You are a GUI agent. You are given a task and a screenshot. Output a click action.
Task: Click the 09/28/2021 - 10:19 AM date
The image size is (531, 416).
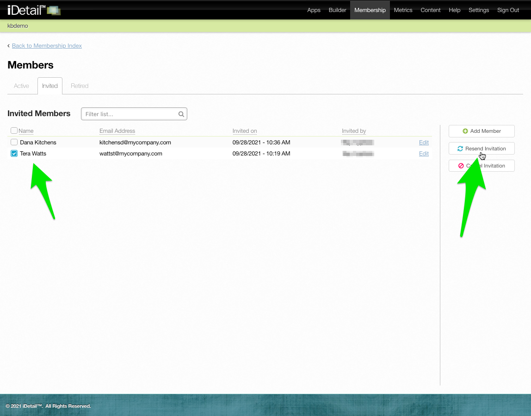[x=261, y=154]
